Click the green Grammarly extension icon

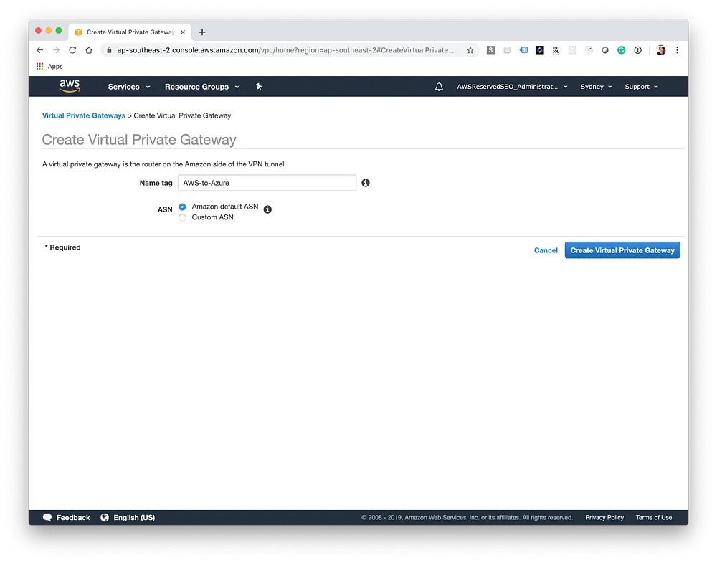click(622, 50)
